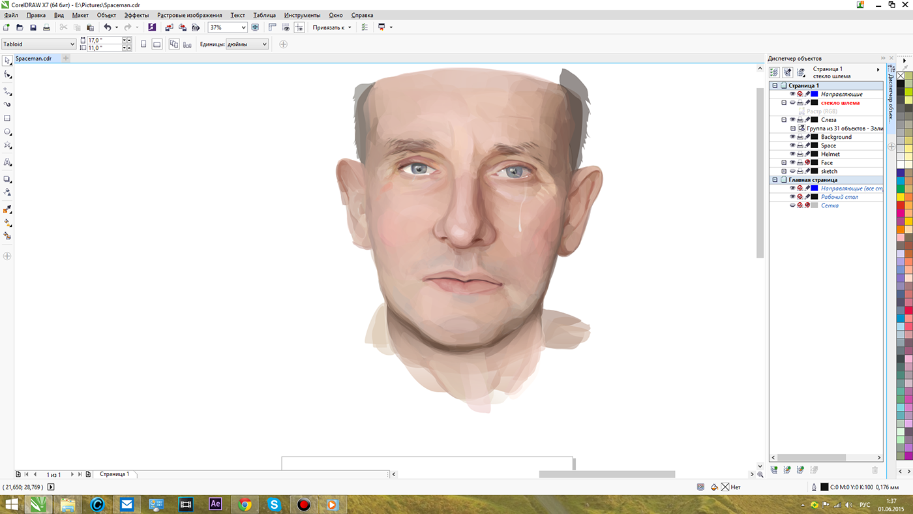Image resolution: width=913 pixels, height=514 pixels.
Task: Expand the Face layer node
Action: click(784, 162)
